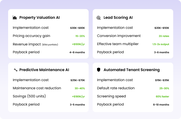
Task: Click Payback period label in Predictive Maintenance card
Action: (x=26, y=104)
